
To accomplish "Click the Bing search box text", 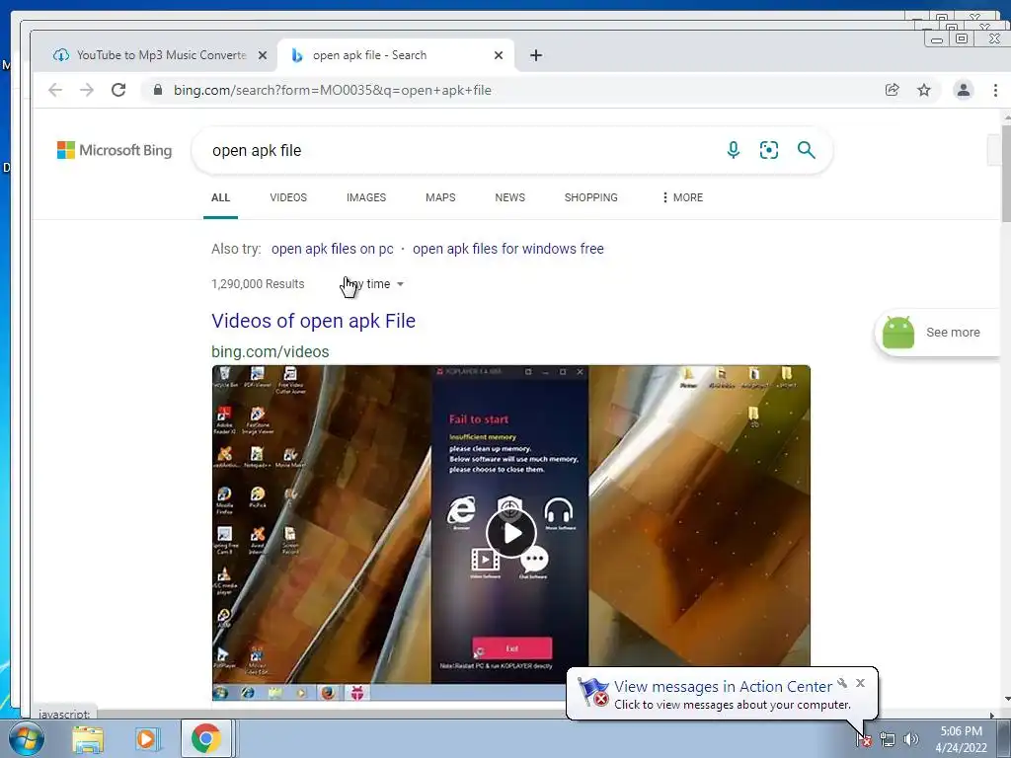I will click(x=257, y=150).
